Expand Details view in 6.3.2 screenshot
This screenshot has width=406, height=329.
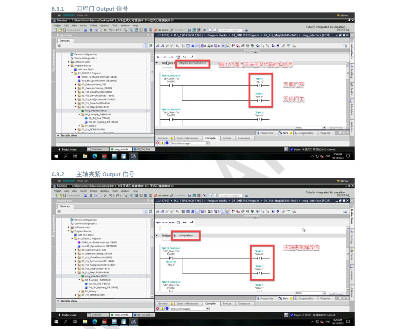coord(58,301)
